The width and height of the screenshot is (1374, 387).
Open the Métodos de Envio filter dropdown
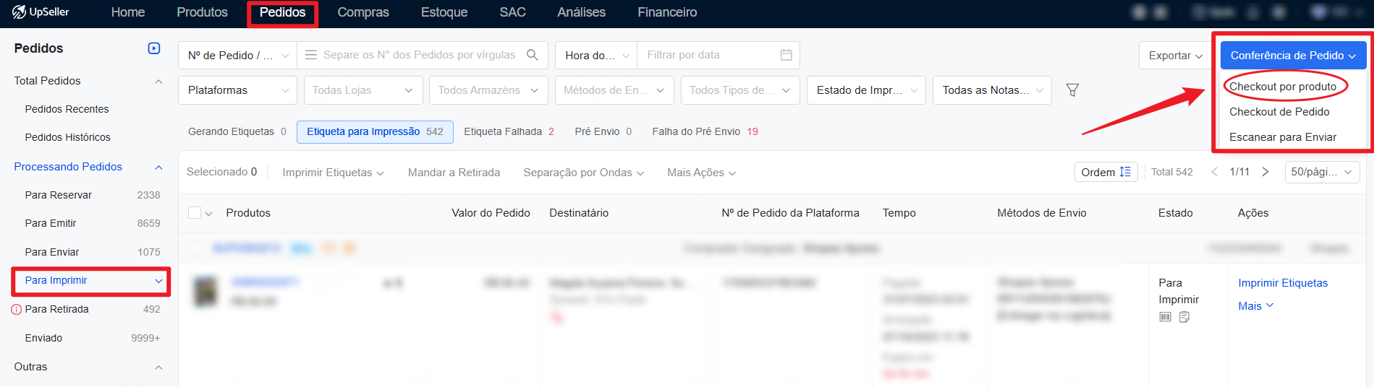[x=615, y=90]
